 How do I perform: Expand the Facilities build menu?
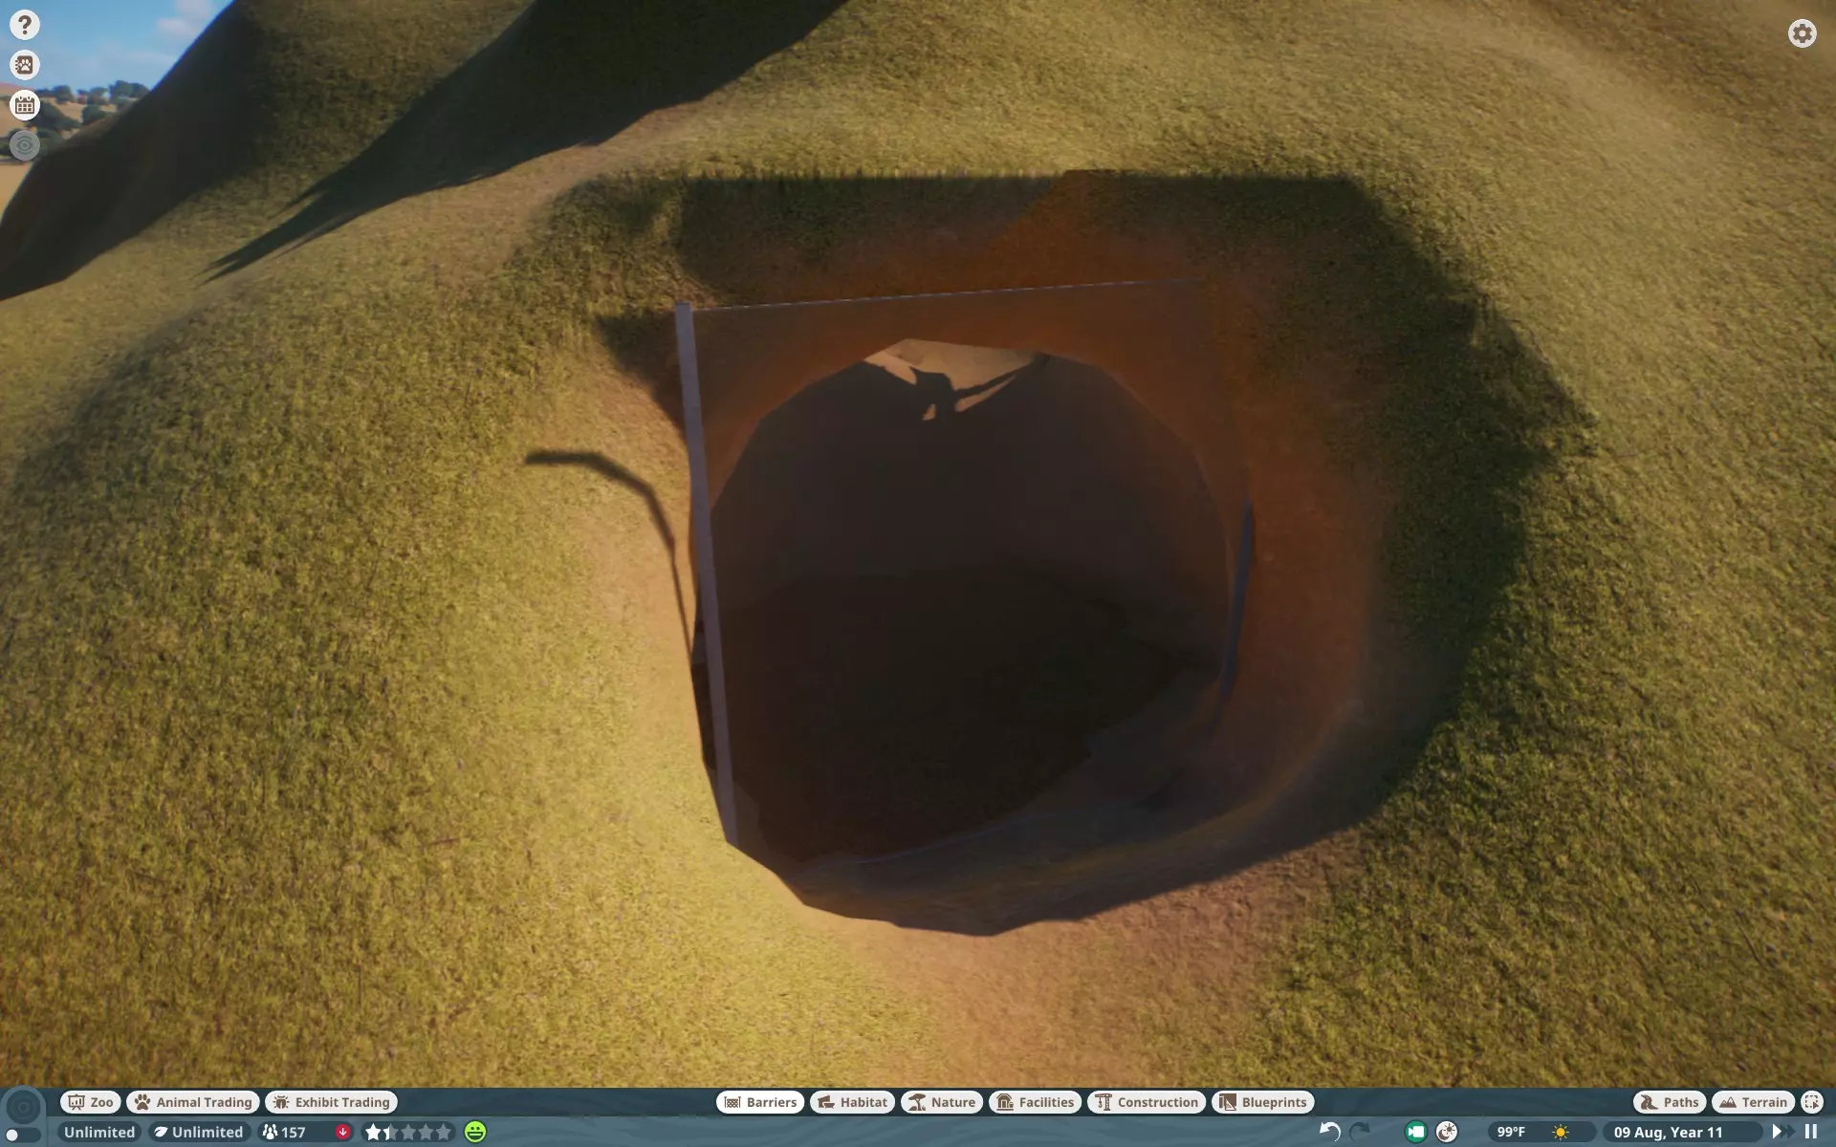(1036, 1102)
